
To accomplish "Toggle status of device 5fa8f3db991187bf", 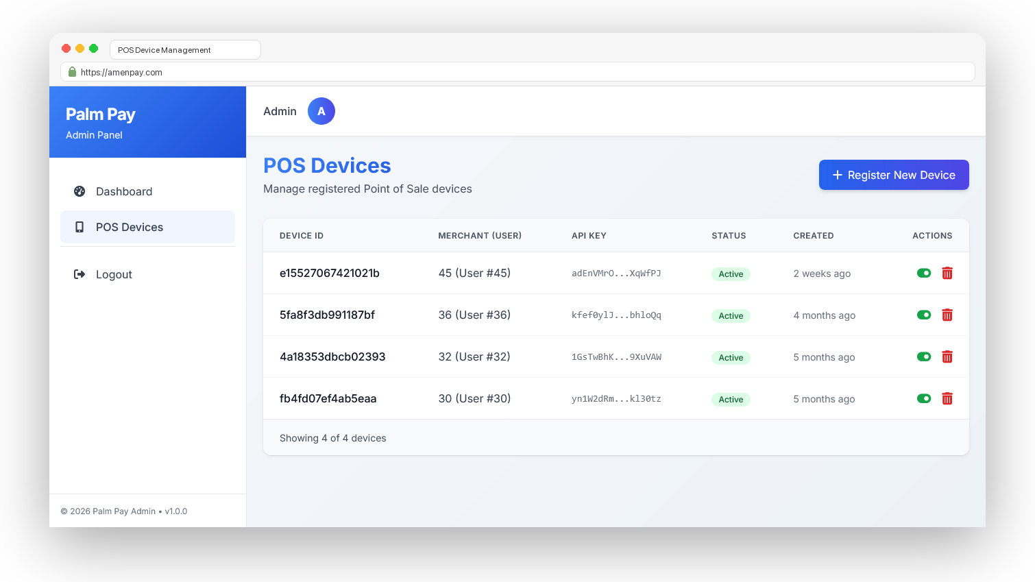I will click(x=924, y=315).
